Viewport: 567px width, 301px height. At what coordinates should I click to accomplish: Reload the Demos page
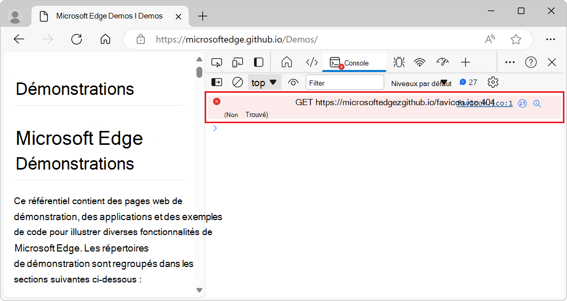77,39
